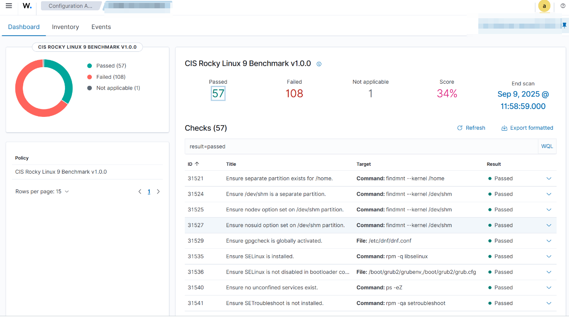Click 'Ensure SELinux is not disabled in bootloader' title
This screenshot has width=569, height=327.
tap(288, 272)
